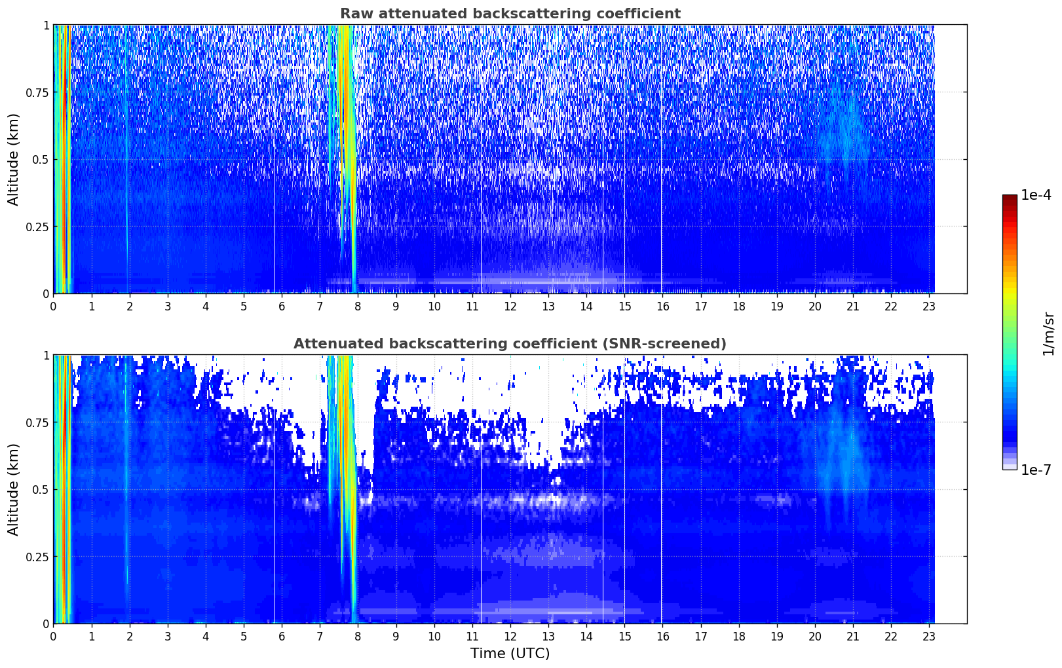Screen dimensions: 1062x668
Task: Click hour tick '5' under the SNR-screened plot
Action: (244, 636)
